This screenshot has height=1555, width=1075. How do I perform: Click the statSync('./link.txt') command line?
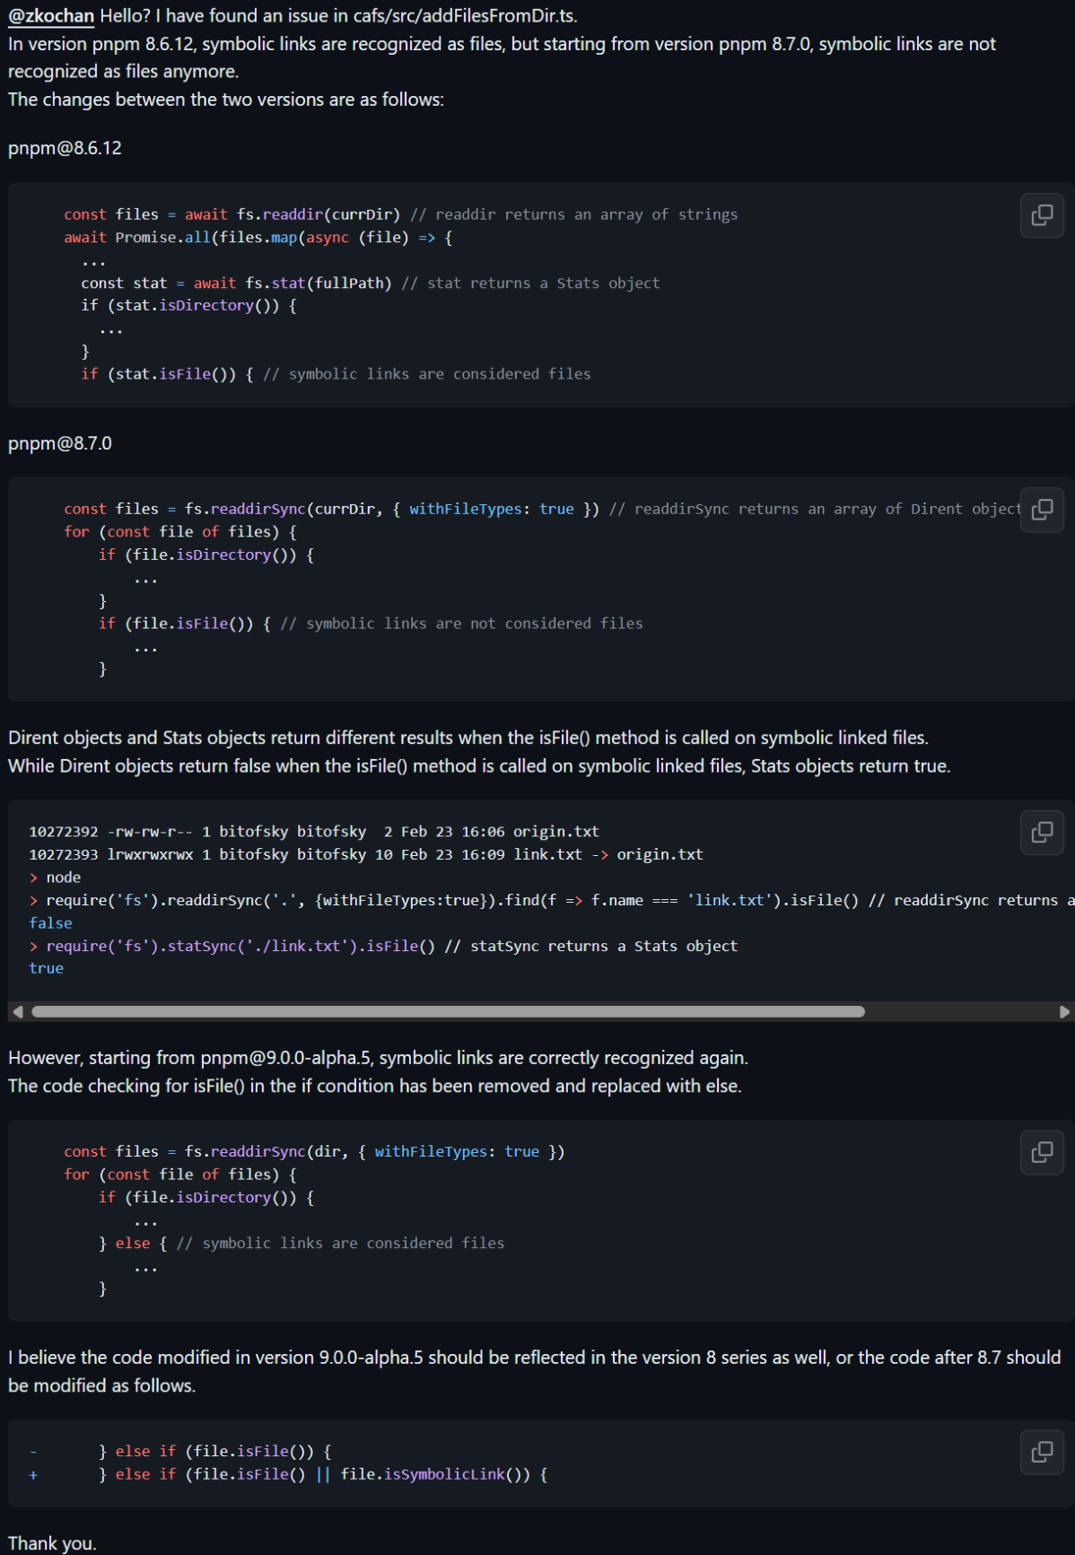[x=383, y=946]
